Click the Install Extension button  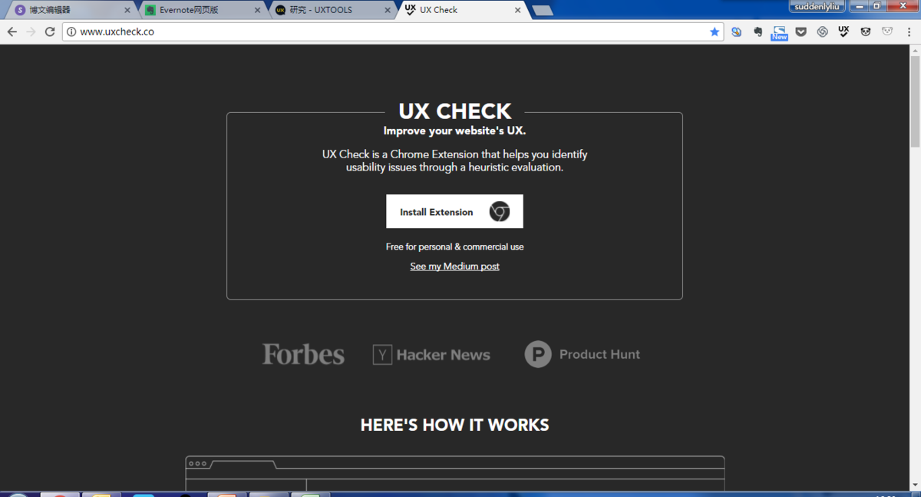[x=454, y=211]
